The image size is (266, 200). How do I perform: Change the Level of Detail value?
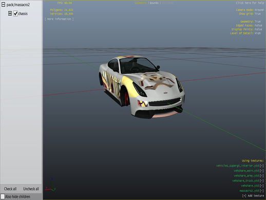pos(257,33)
